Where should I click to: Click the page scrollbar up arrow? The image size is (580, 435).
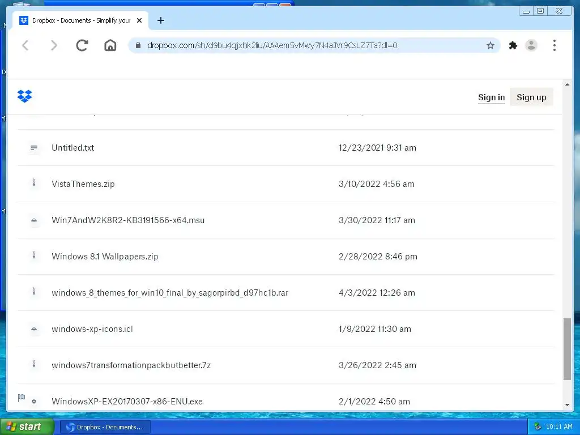(567, 85)
